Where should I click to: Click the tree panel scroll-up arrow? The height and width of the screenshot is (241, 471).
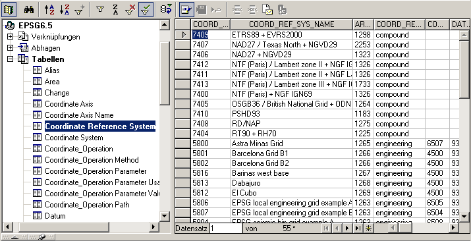(165, 24)
